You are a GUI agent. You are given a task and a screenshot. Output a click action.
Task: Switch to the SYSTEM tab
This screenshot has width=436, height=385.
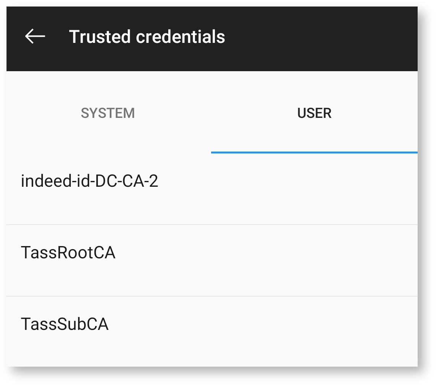tap(108, 113)
